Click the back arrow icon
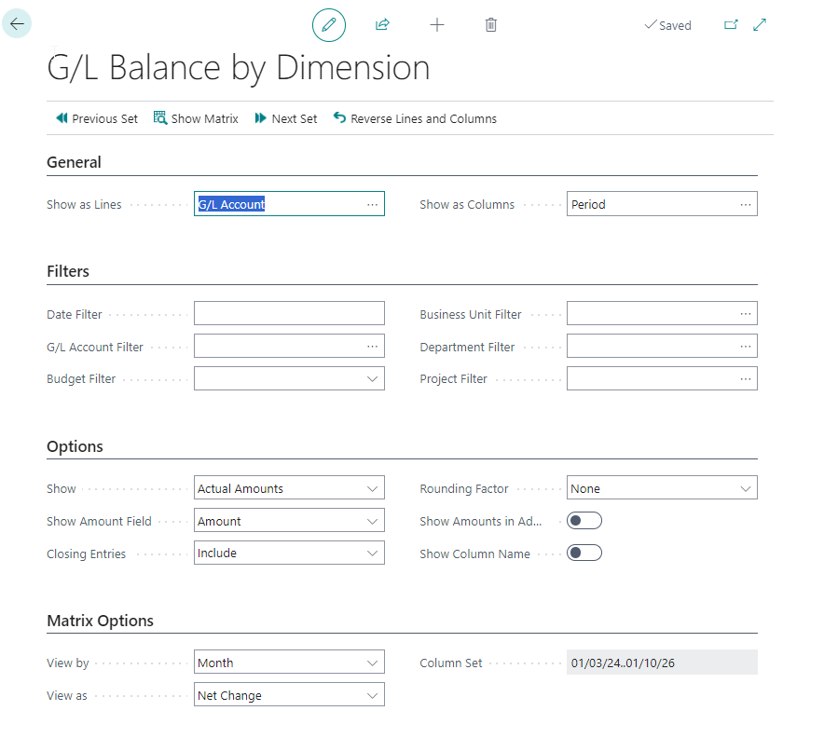 coord(17,24)
